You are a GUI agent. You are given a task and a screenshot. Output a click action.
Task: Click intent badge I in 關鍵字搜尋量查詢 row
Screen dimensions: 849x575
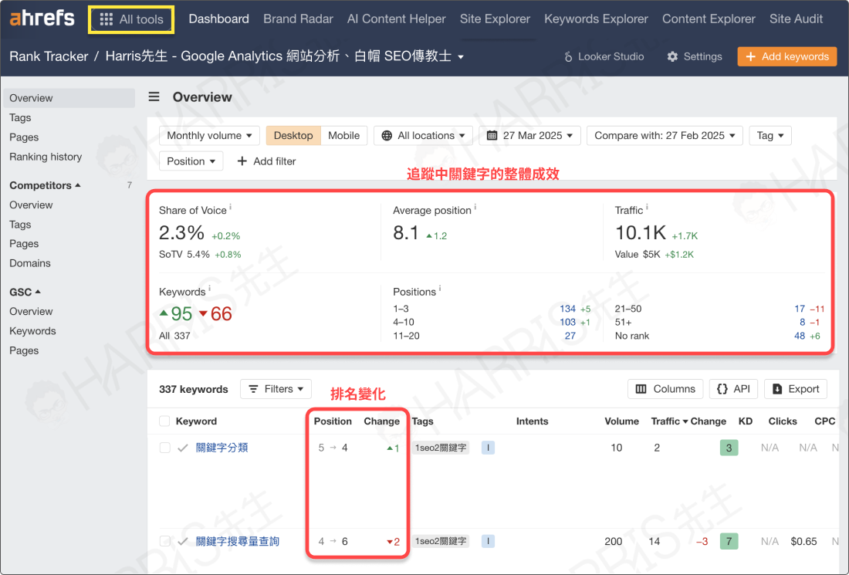(x=488, y=542)
